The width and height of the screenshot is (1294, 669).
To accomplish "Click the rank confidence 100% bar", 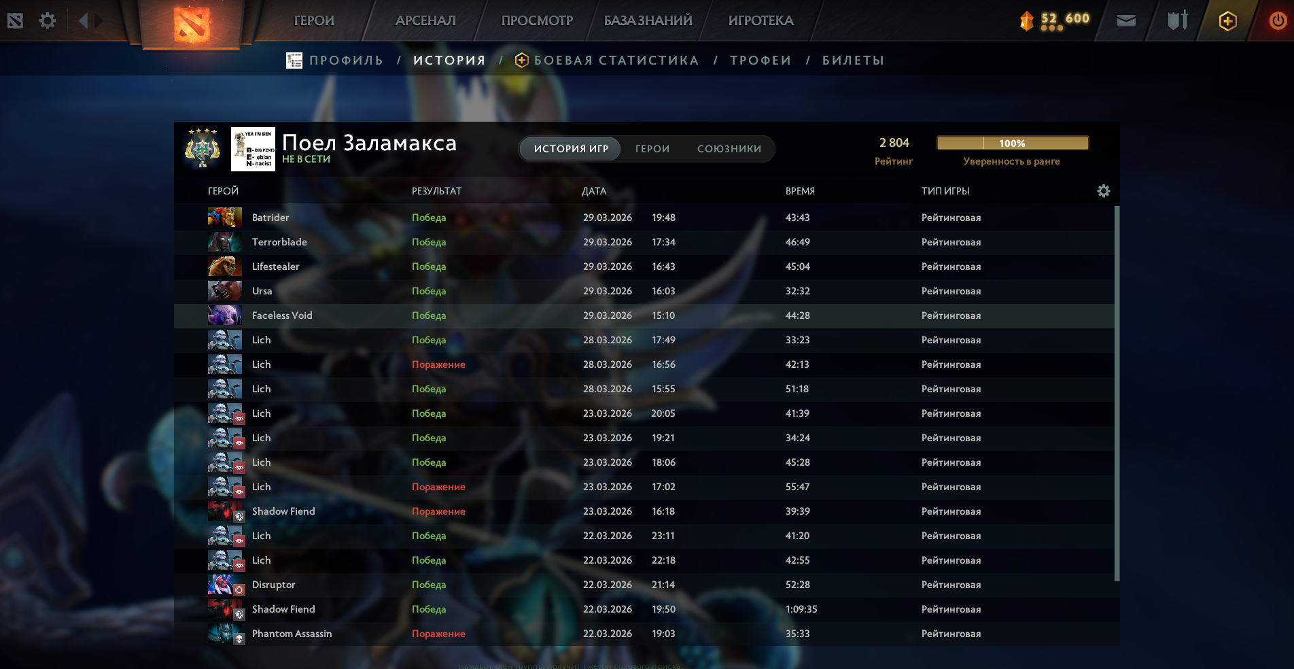I will pos(1013,143).
